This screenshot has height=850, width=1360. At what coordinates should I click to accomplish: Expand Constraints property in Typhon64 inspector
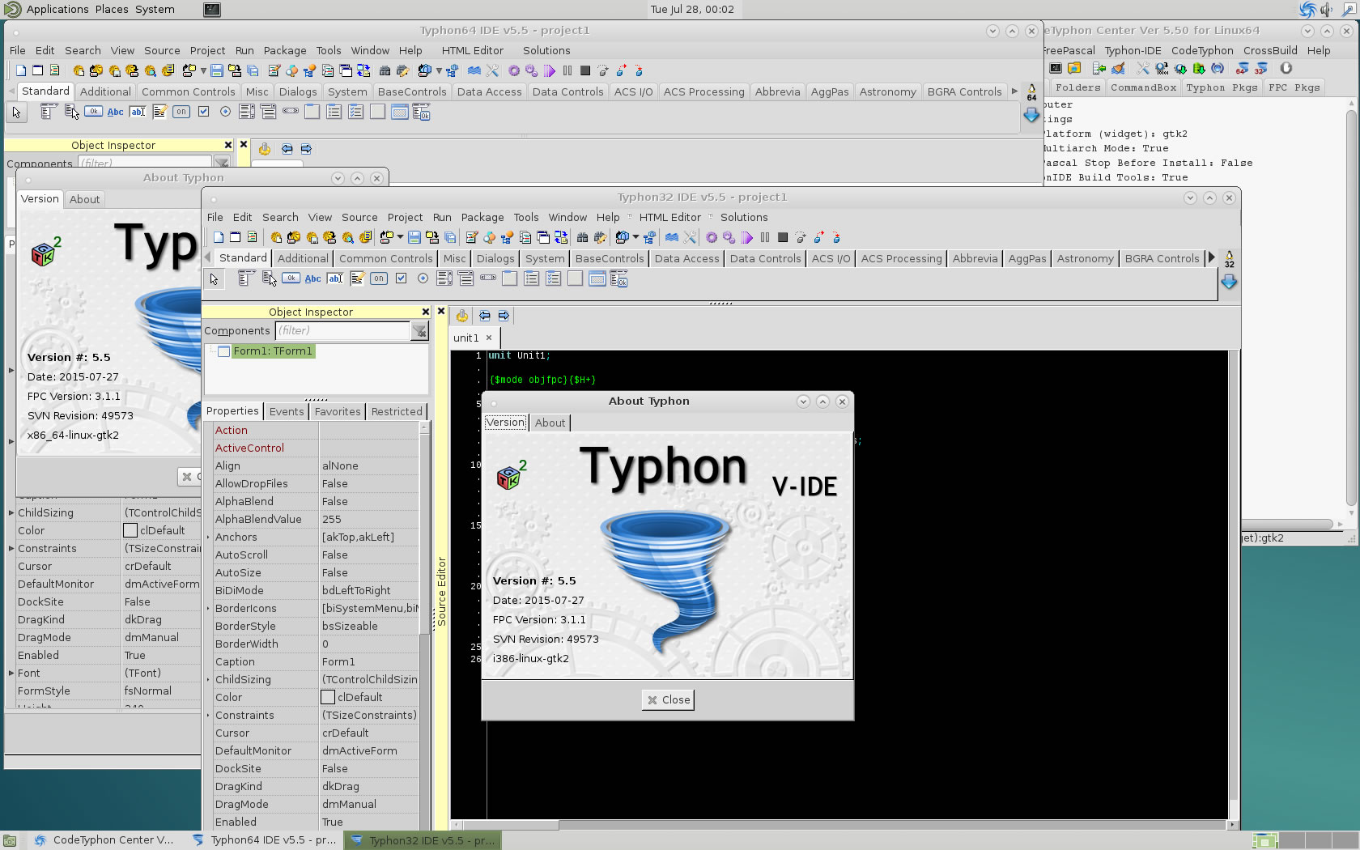11,549
